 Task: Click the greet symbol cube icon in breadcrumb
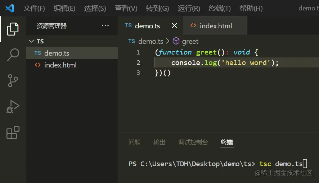pos(176,41)
